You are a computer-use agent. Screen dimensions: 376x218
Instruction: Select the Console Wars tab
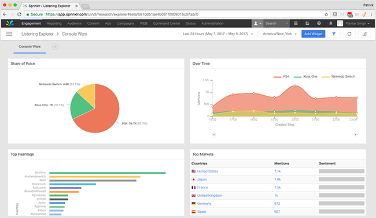pos(30,47)
